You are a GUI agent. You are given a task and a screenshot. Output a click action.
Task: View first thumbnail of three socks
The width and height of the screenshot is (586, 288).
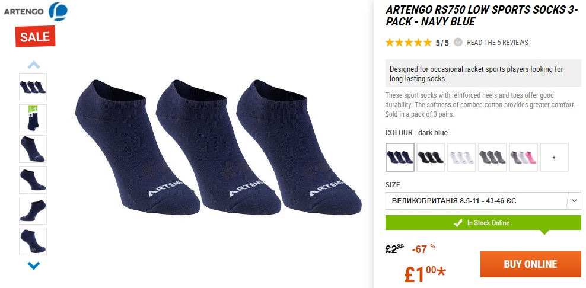[x=33, y=87]
